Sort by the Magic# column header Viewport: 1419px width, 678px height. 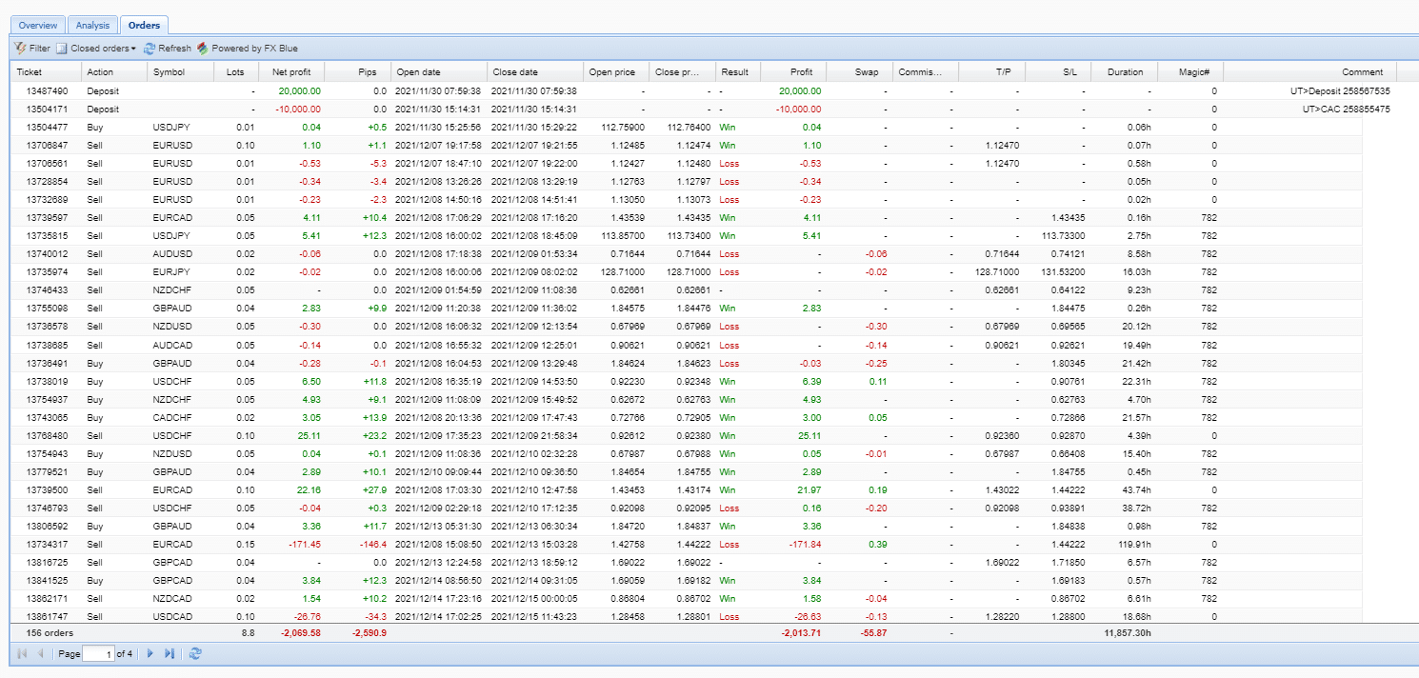[1190, 72]
